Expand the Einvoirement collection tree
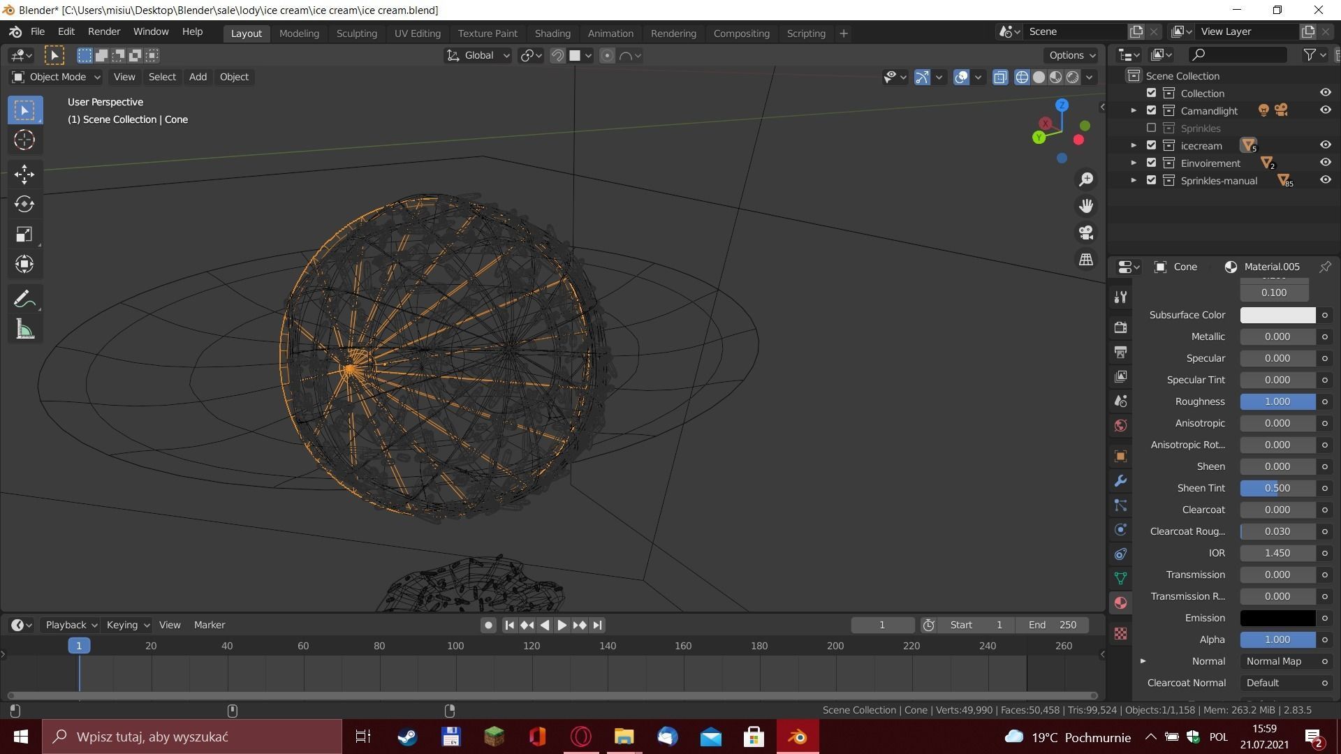The height and width of the screenshot is (754, 1341). coord(1134,163)
